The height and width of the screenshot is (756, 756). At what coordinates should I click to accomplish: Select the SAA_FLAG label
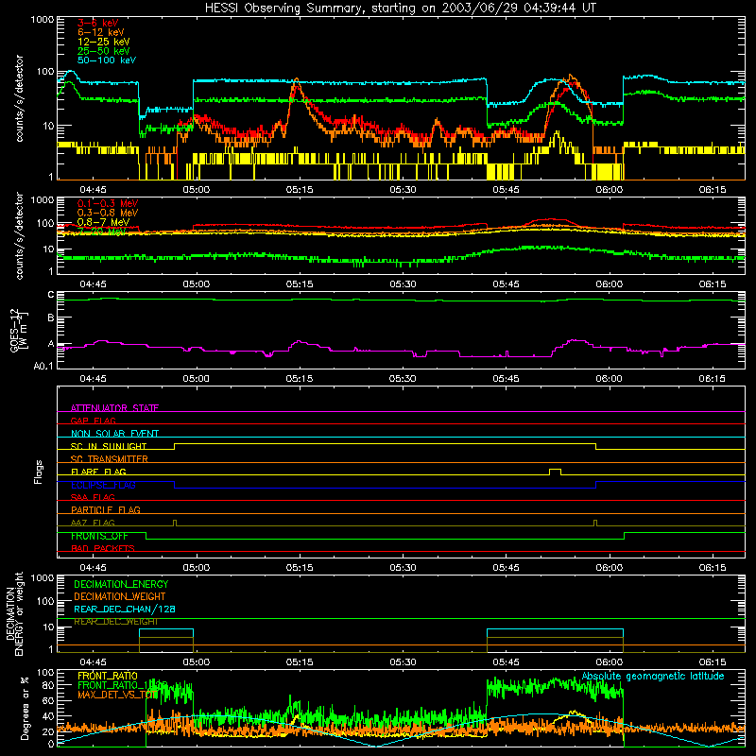coord(93,497)
